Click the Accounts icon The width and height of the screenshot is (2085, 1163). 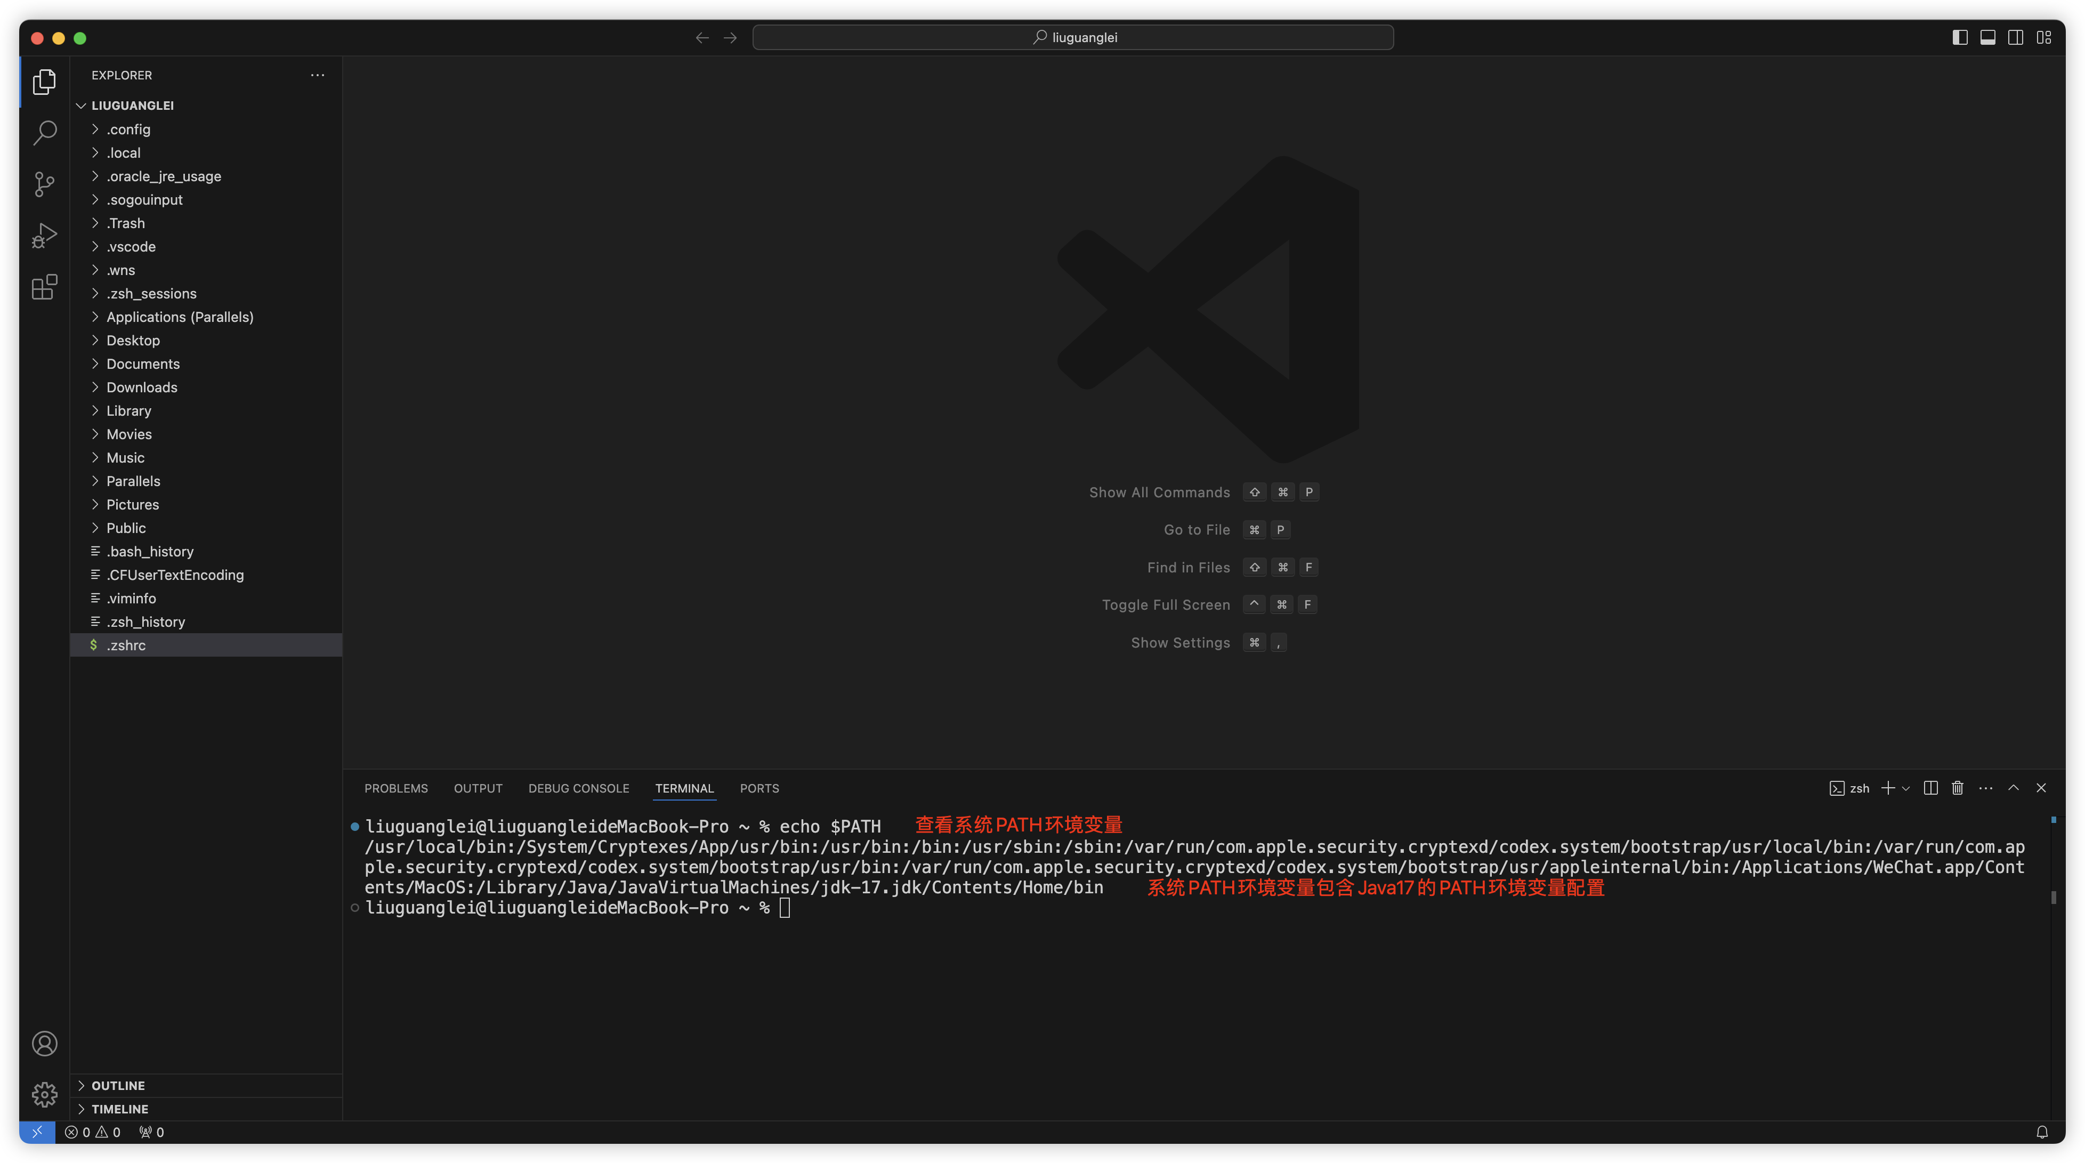coord(45,1043)
